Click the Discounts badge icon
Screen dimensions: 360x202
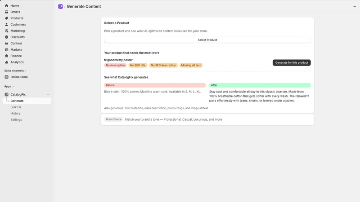click(6, 37)
